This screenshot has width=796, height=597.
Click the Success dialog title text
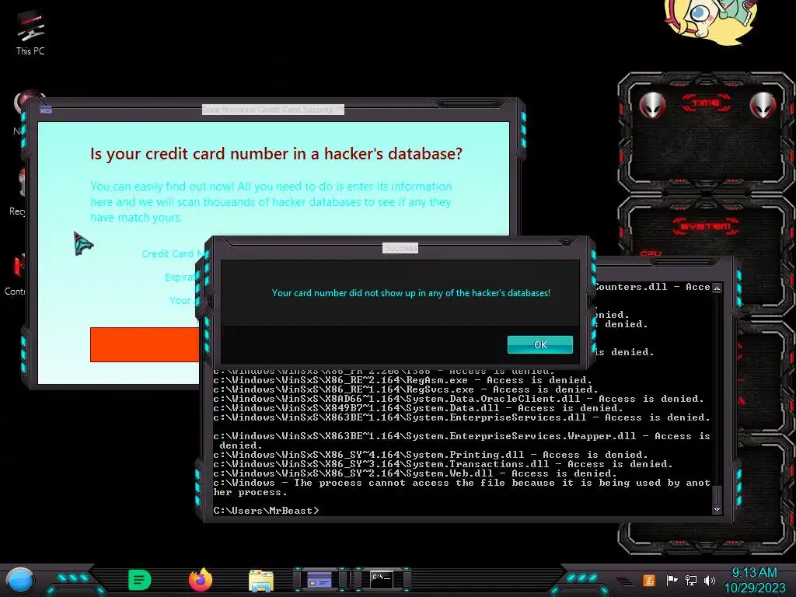click(x=400, y=248)
